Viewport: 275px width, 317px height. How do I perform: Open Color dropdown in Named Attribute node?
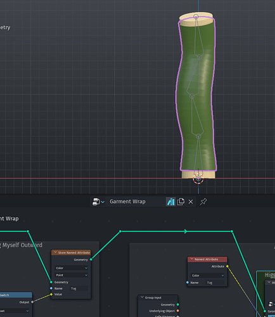207,275
